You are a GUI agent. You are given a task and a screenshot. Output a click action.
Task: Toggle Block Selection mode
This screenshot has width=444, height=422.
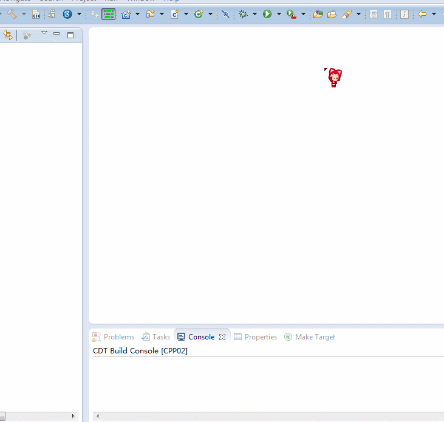[x=374, y=14]
